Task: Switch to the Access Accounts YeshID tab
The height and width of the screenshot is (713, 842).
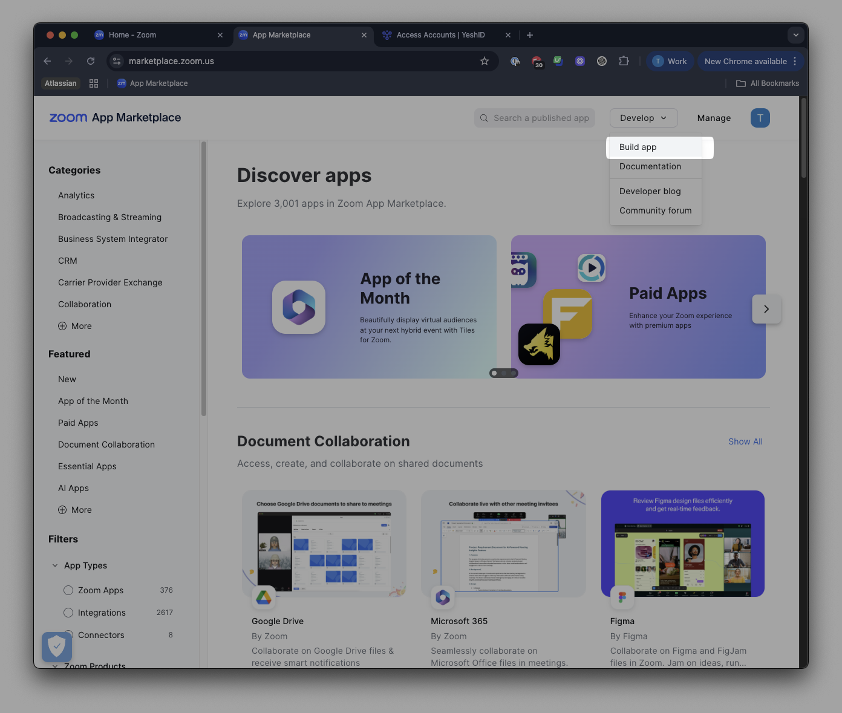Action: point(440,35)
